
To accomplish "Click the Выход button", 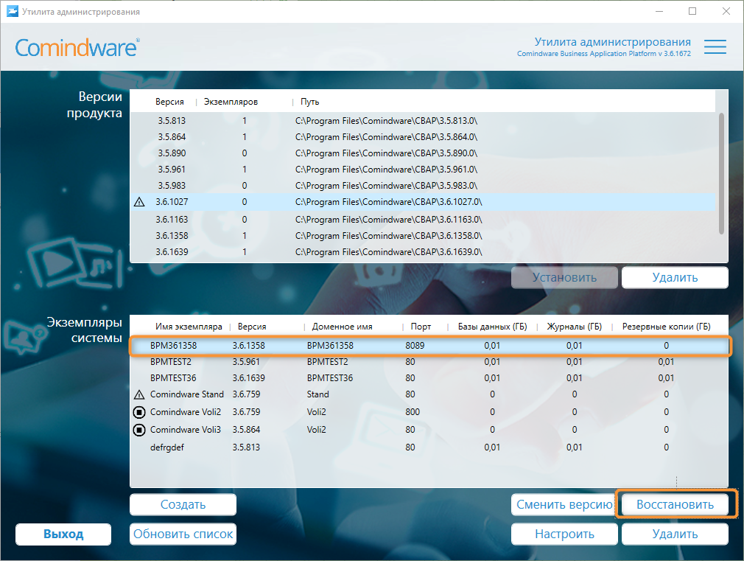I will [x=63, y=534].
